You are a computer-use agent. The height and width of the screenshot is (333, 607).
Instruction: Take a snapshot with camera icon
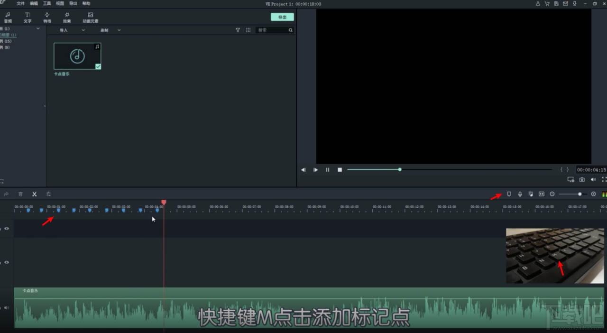[x=582, y=180]
